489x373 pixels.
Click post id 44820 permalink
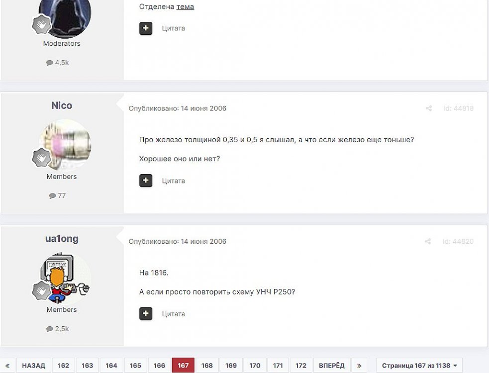tap(458, 241)
